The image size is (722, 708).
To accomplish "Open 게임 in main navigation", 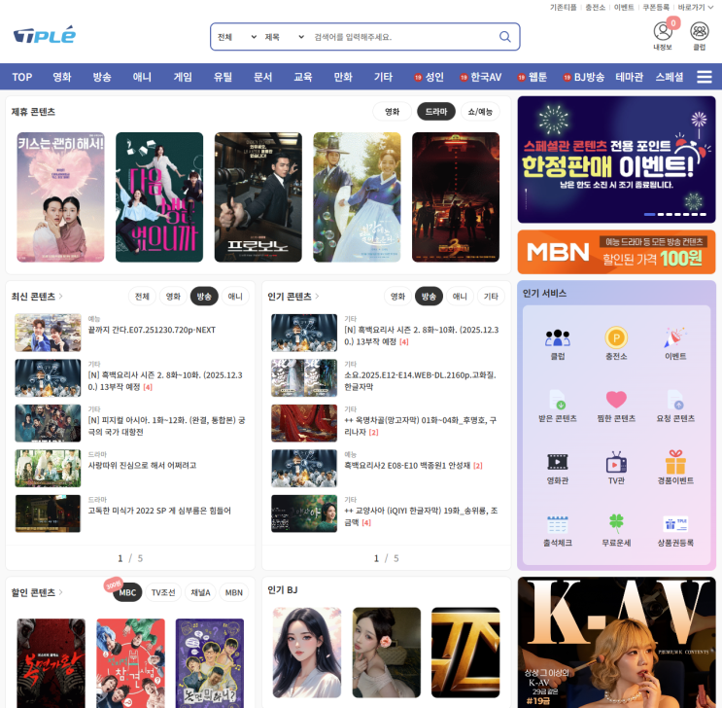I will tap(183, 77).
